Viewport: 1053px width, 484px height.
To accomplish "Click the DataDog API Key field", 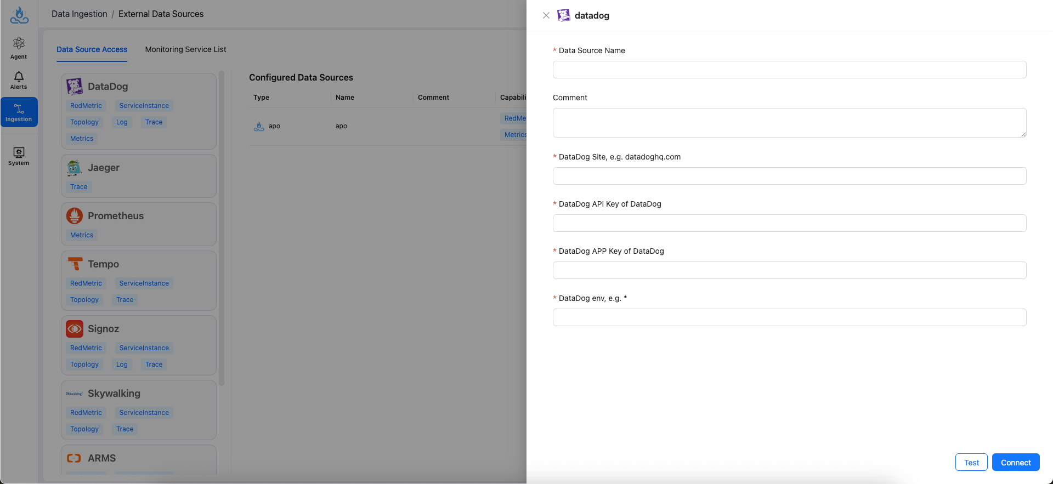I will 789,223.
